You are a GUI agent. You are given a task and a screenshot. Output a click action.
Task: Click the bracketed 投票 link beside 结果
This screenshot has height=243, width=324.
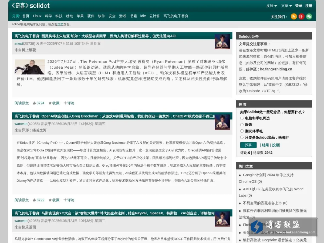point(275,145)
